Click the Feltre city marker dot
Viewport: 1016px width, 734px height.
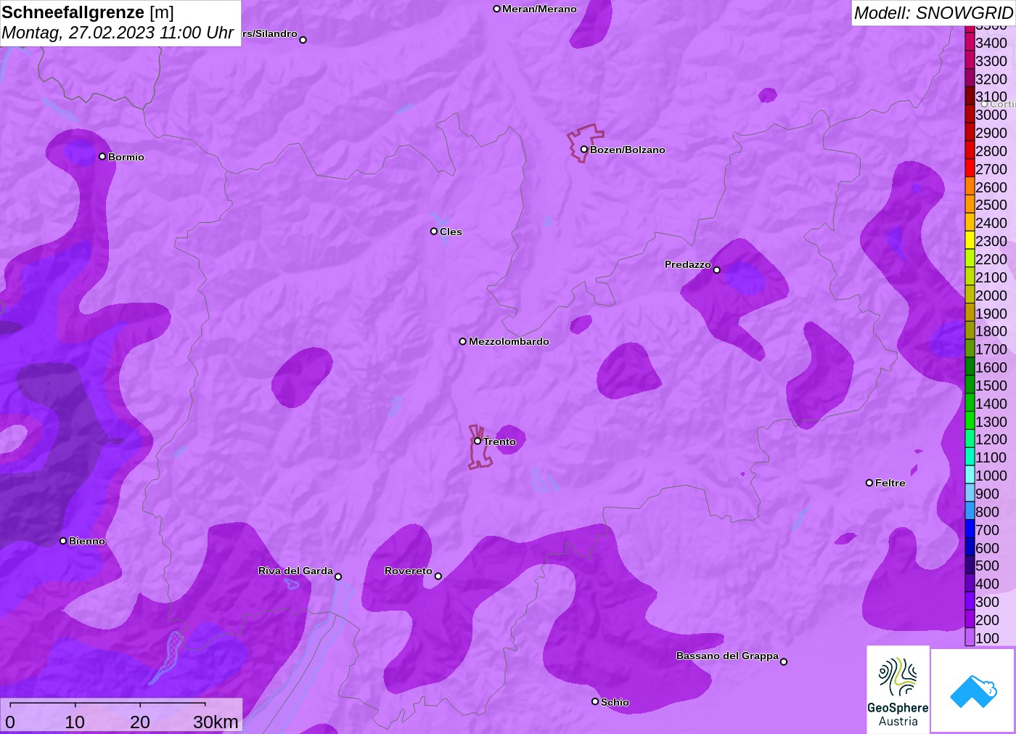pyautogui.click(x=869, y=483)
